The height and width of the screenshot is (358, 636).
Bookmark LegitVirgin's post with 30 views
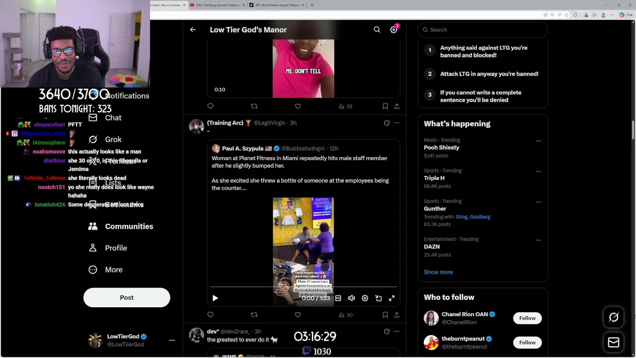tap(385, 315)
